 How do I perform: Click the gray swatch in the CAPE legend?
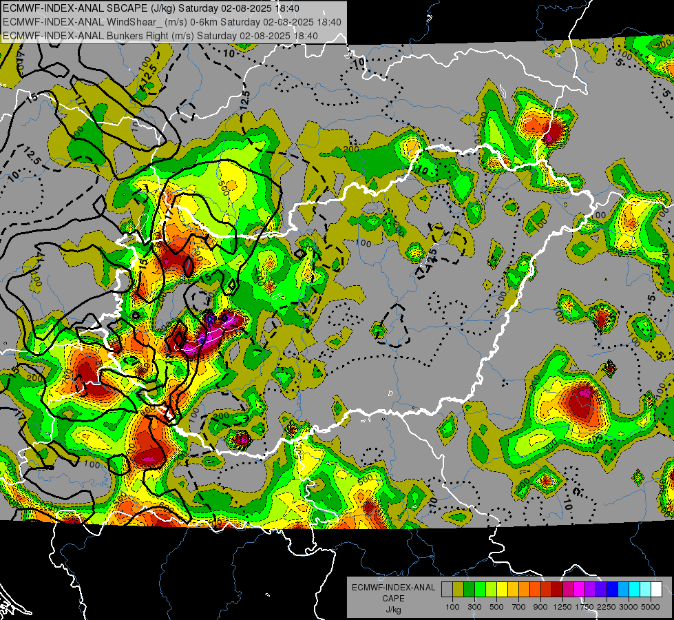tap(447, 589)
